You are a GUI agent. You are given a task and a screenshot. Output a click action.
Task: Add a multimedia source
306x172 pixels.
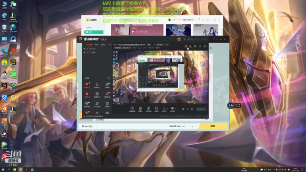156,109
